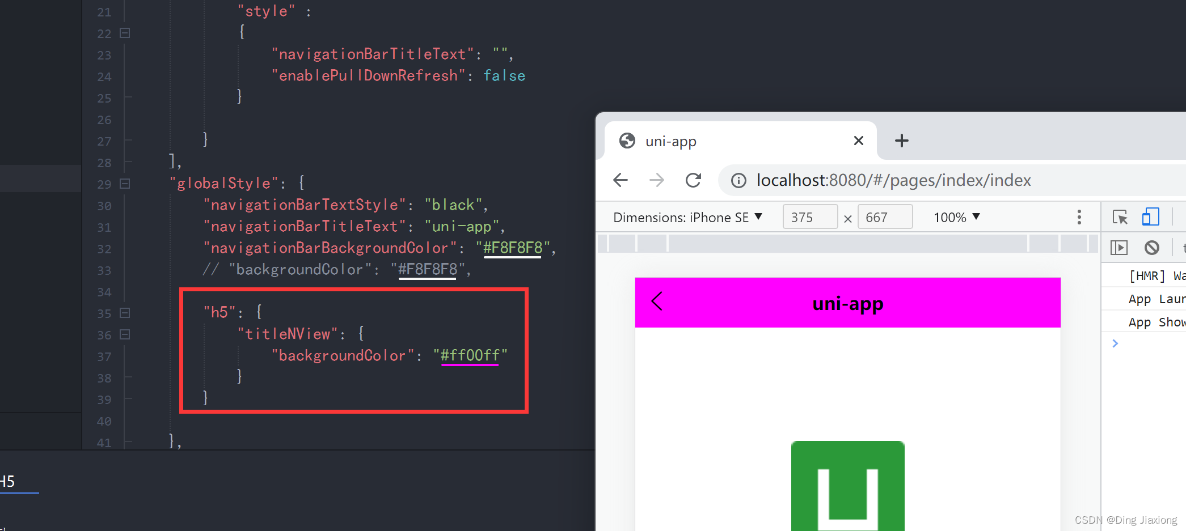Screen dimensions: 1186x531
Task: Click the "titleNView" key in code
Action: (288, 334)
